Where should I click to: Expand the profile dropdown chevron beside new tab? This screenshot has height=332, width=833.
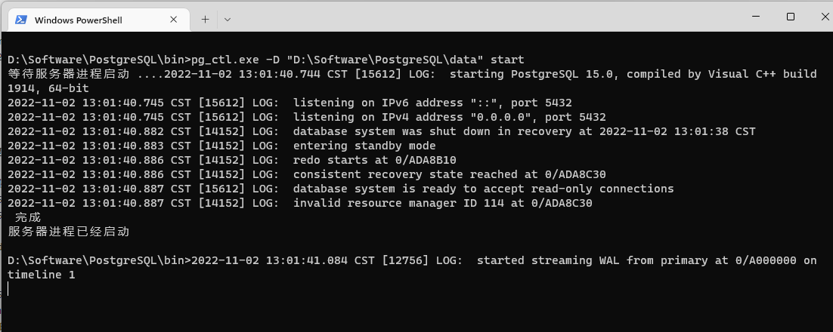click(x=228, y=19)
